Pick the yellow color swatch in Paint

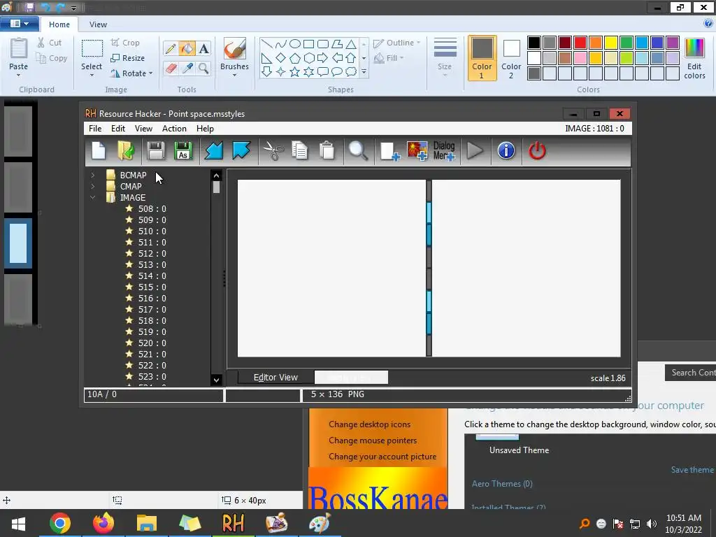tap(610, 43)
